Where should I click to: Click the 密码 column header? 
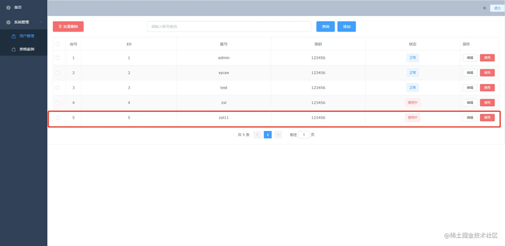pyautogui.click(x=318, y=44)
